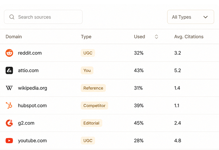
Task: Open the All Types dropdown
Action: coord(191,17)
